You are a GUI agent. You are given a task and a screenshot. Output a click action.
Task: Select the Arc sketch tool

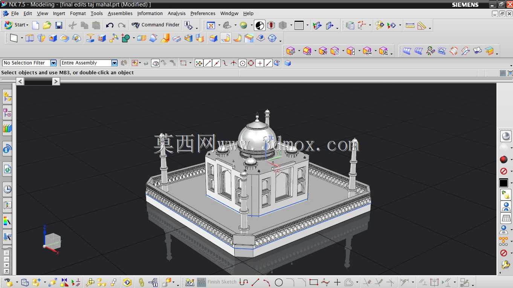[x=267, y=282]
